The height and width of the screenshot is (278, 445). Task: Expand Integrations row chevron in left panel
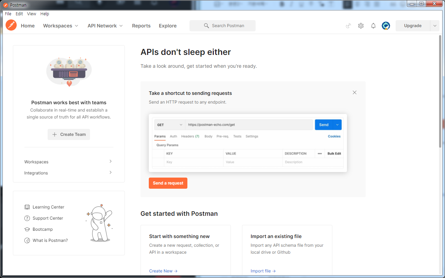111,172
